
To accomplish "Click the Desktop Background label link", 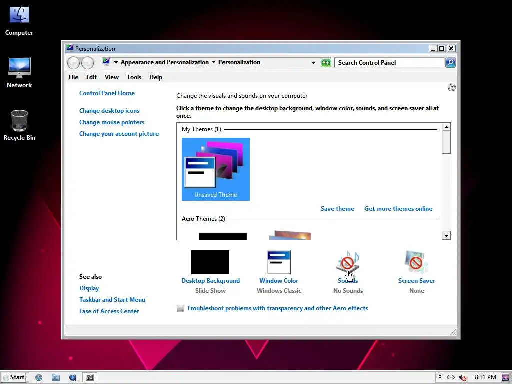I will 210,281.
